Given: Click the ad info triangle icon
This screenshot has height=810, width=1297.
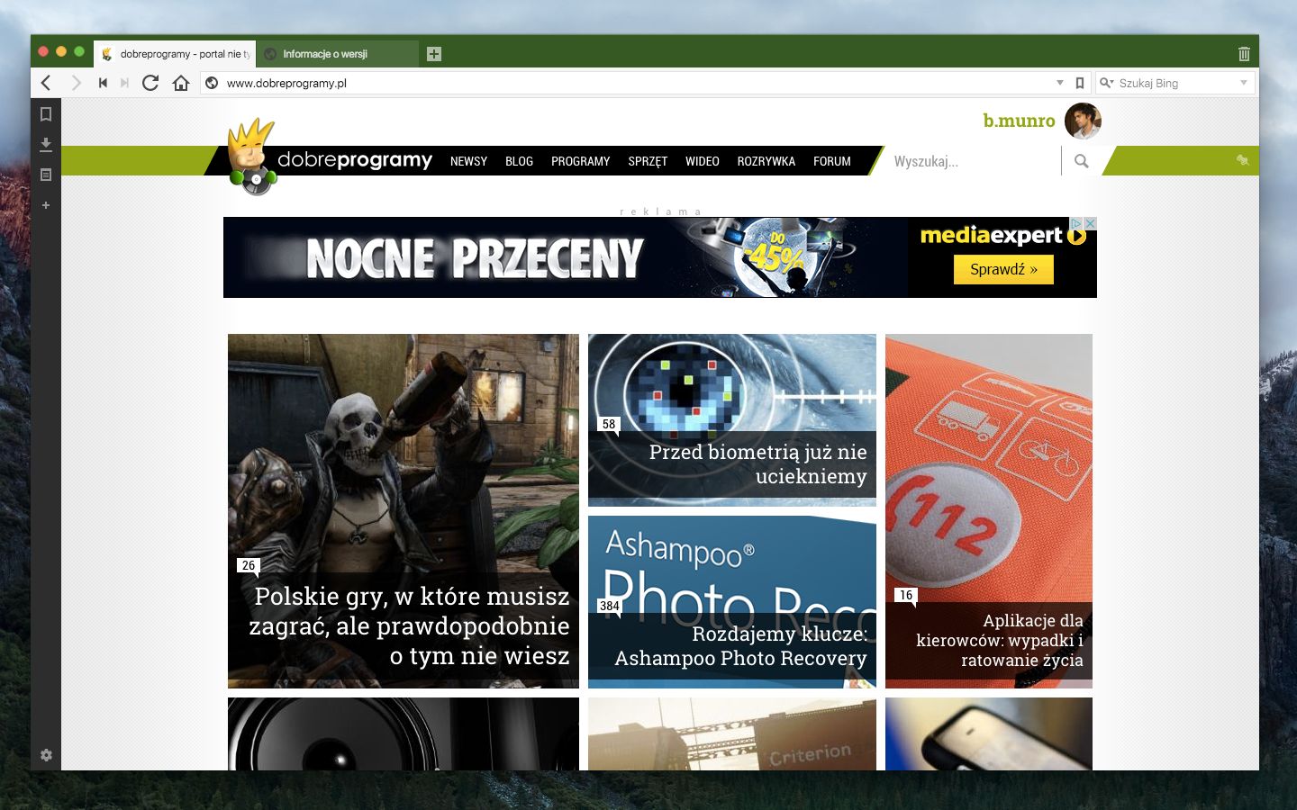Looking at the screenshot, I should [1076, 223].
